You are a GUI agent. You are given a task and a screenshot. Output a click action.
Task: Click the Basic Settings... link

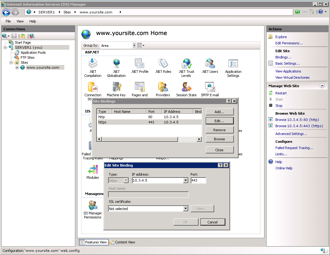click(x=288, y=63)
